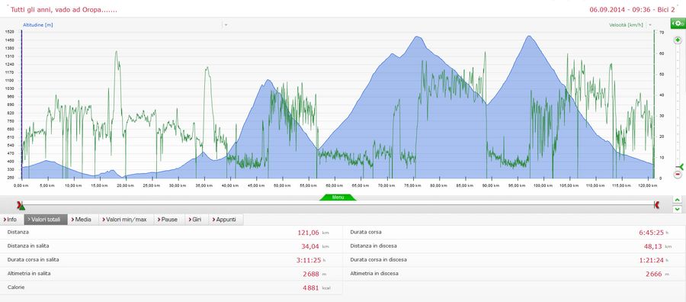The width and height of the screenshot is (686, 302).
Task: Click the Altimetria in salita value 2688
Action: [x=311, y=274]
